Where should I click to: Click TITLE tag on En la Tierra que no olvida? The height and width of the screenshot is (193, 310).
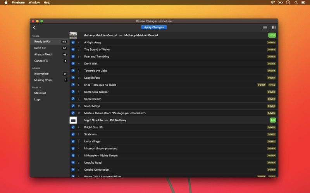click(272, 85)
